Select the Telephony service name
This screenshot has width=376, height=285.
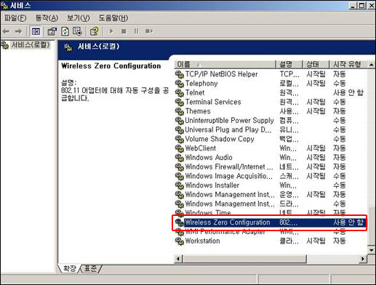coord(201,83)
